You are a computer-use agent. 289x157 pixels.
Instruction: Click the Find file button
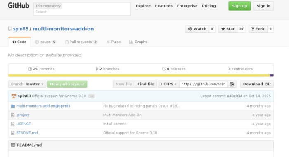tap(146, 84)
